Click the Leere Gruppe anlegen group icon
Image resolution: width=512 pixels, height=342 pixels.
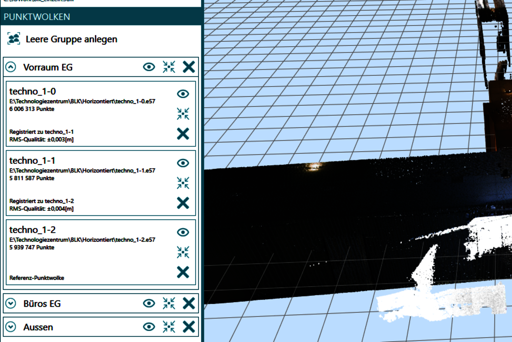point(14,39)
